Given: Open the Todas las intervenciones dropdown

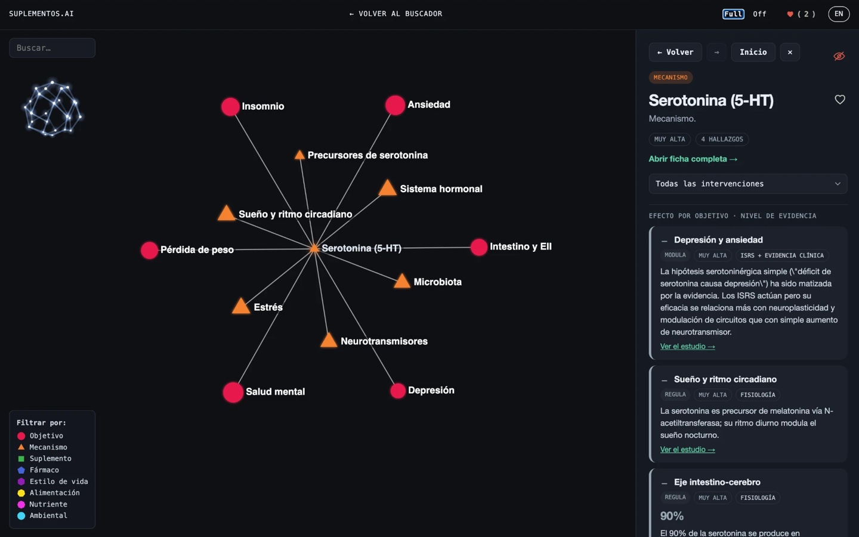Looking at the screenshot, I should coord(748,184).
